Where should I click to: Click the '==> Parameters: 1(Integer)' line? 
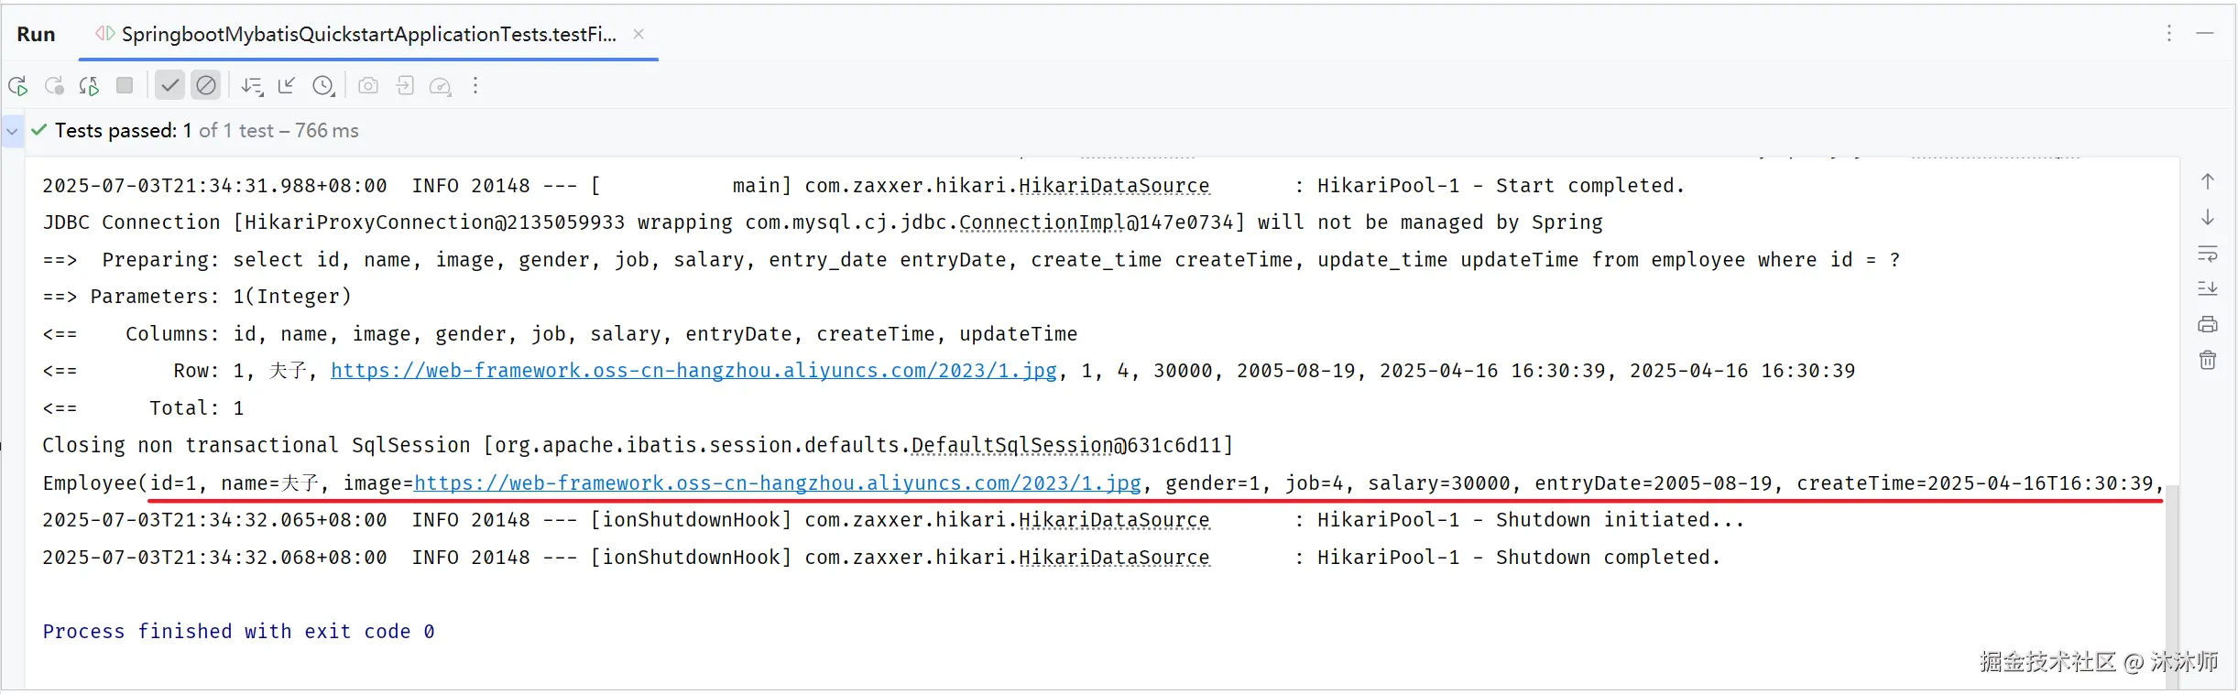[197, 297]
